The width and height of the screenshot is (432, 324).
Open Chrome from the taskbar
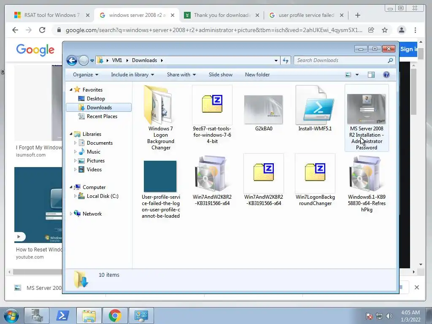[x=115, y=316]
